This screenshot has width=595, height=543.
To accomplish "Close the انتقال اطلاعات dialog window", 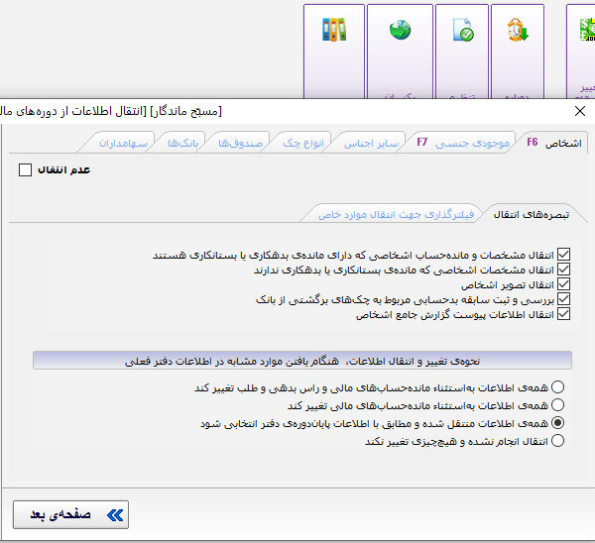I will [x=580, y=111].
